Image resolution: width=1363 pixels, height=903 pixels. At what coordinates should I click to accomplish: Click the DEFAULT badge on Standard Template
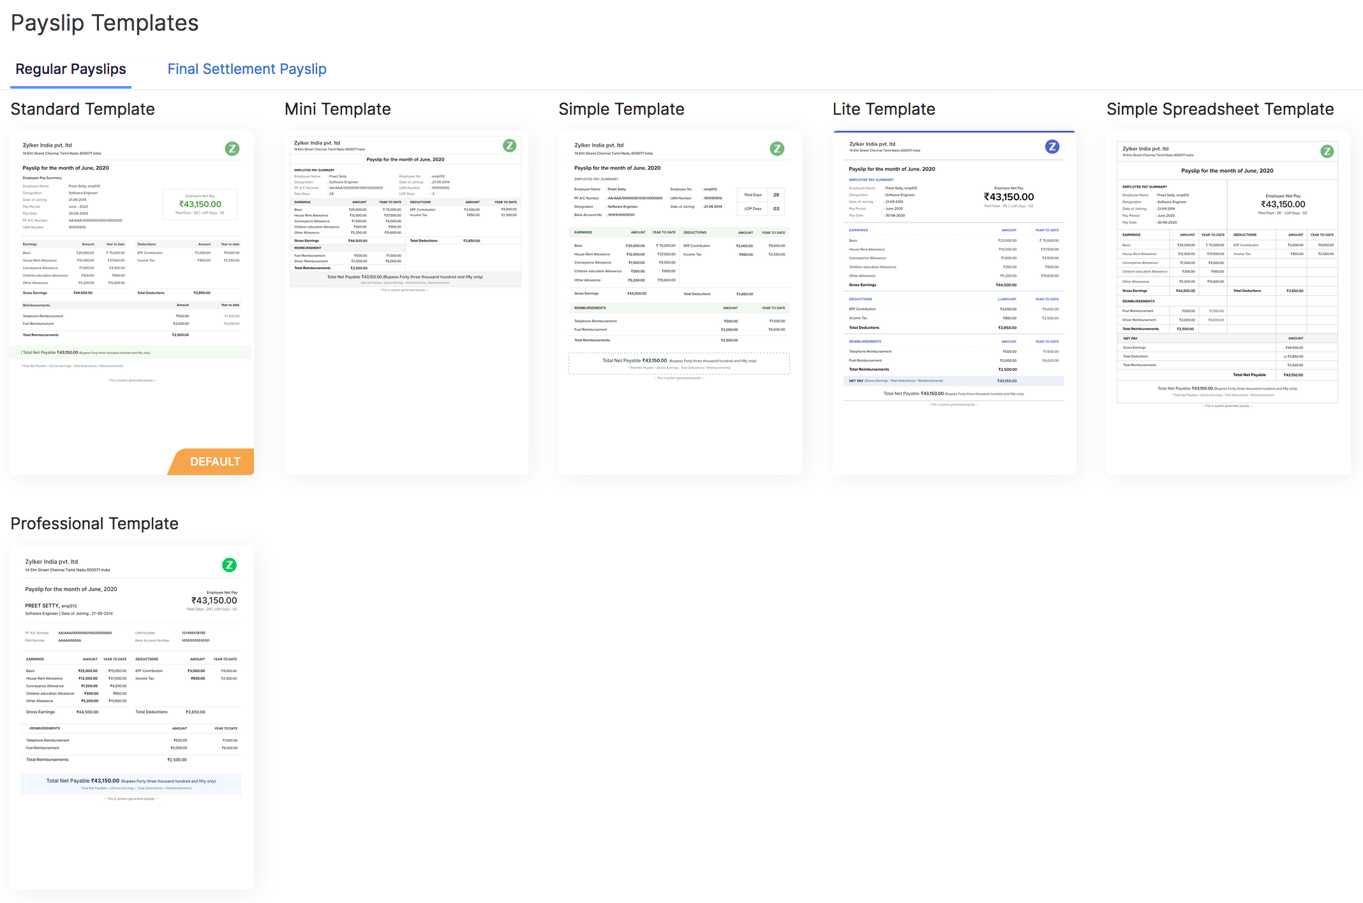(x=215, y=462)
